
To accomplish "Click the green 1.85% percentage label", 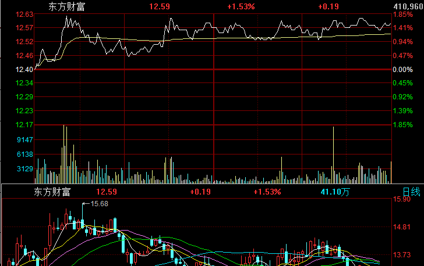I will click(402, 125).
